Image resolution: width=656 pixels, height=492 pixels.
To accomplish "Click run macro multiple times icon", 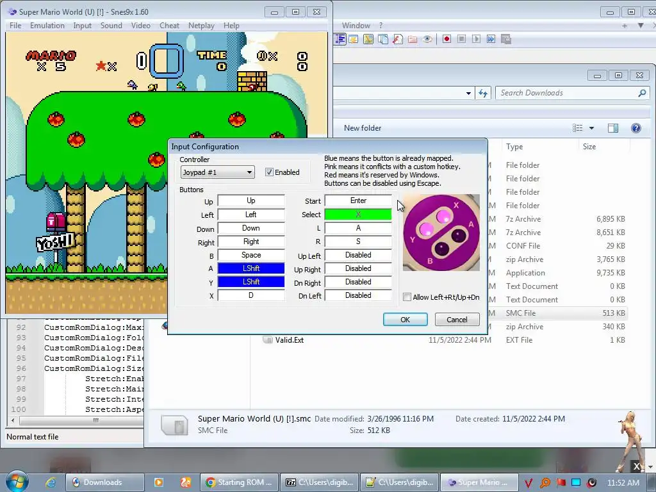I will click(x=491, y=39).
